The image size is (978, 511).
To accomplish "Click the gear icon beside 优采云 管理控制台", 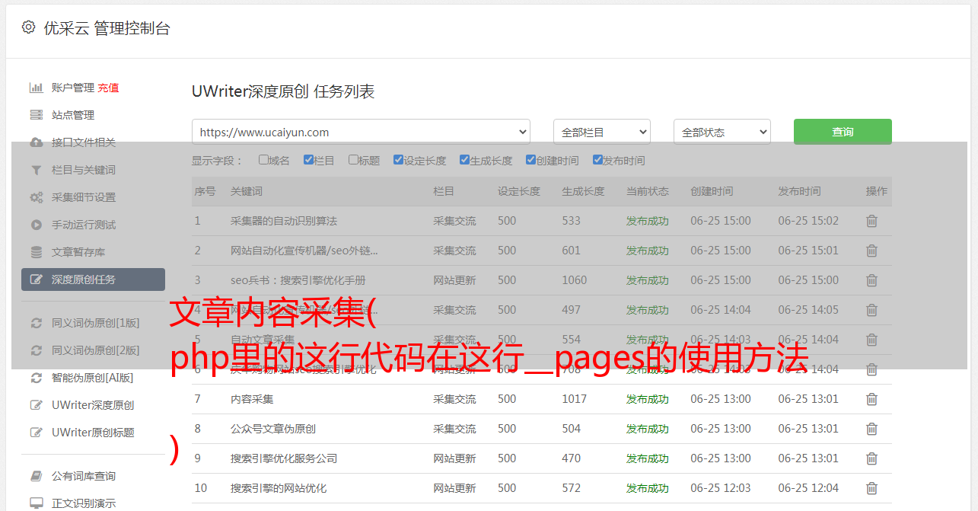I will coord(28,27).
